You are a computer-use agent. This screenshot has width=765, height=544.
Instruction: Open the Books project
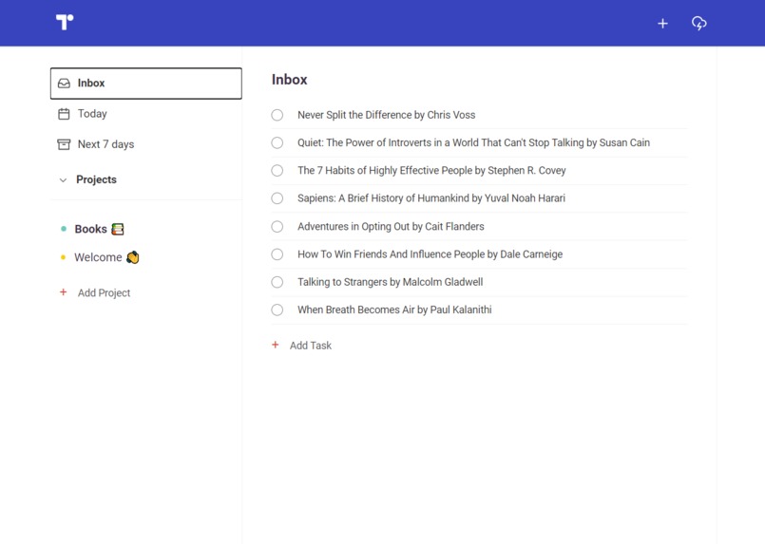pos(90,229)
